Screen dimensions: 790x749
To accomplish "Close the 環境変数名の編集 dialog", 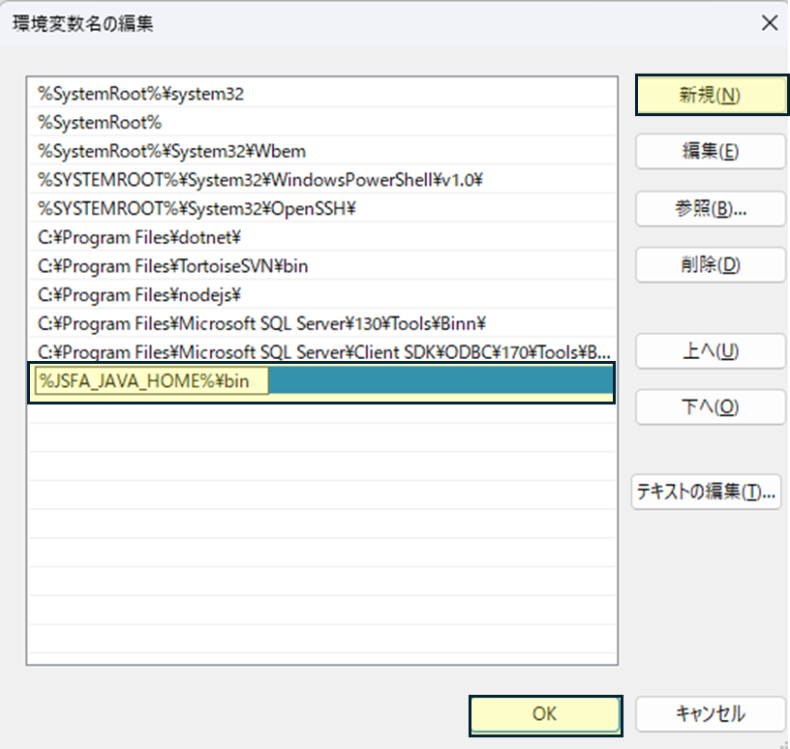I will point(769,24).
